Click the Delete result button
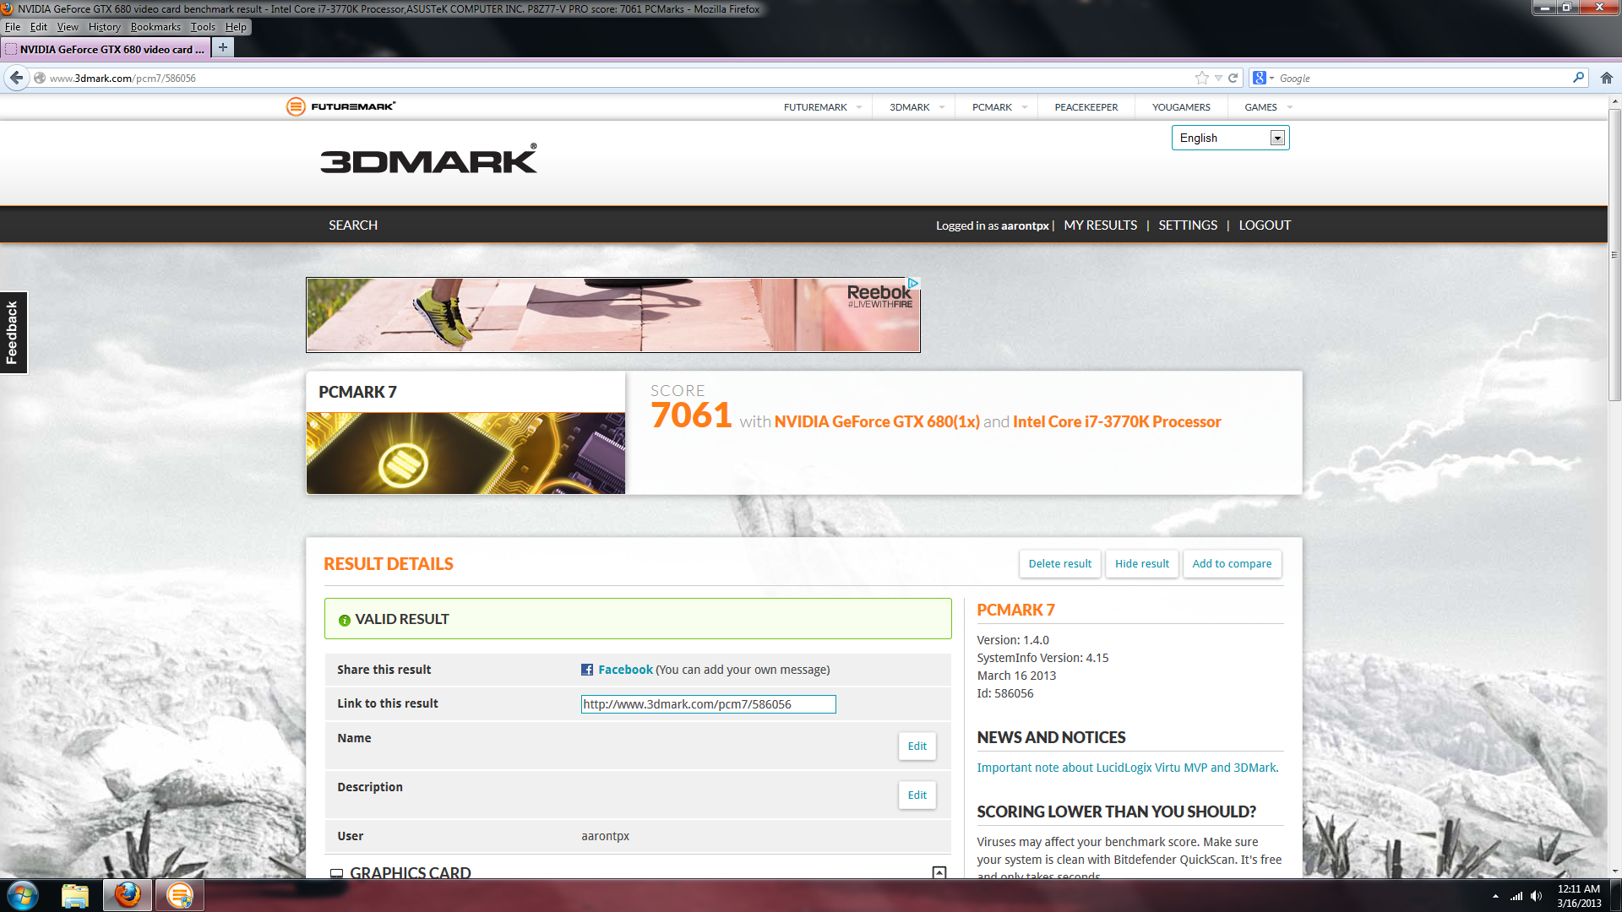This screenshot has height=912, width=1622. [x=1059, y=564]
